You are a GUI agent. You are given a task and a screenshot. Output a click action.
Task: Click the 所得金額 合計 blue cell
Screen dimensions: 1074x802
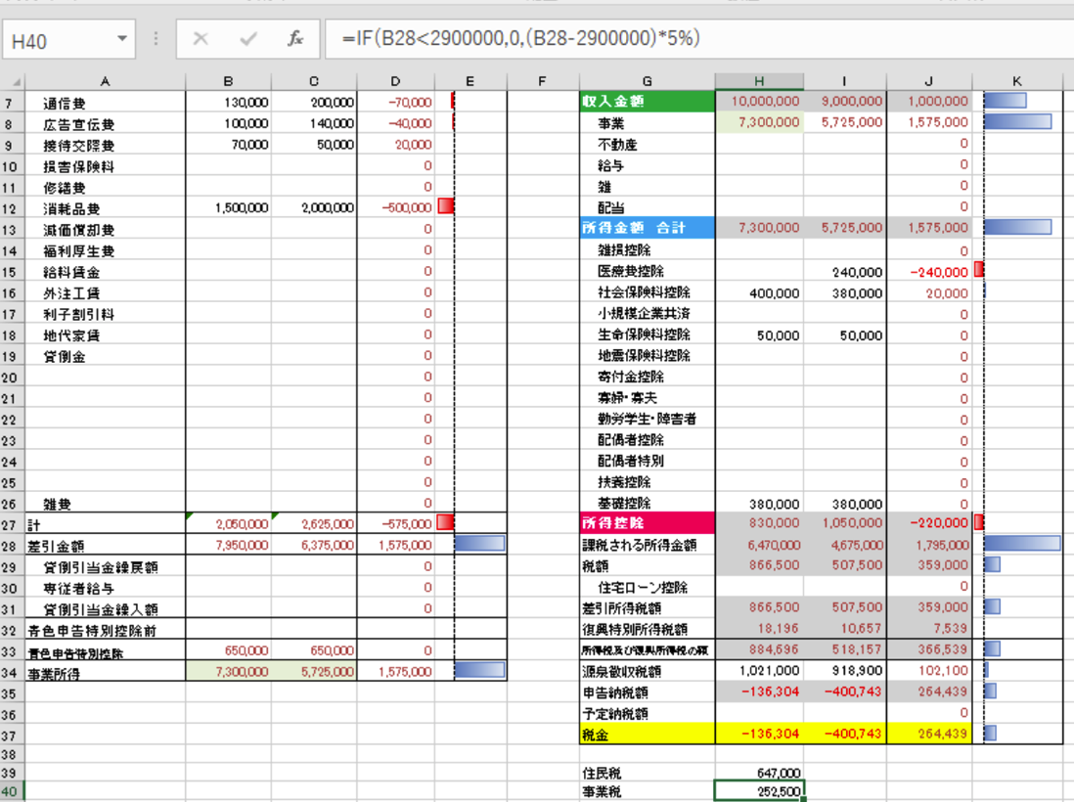pos(647,227)
